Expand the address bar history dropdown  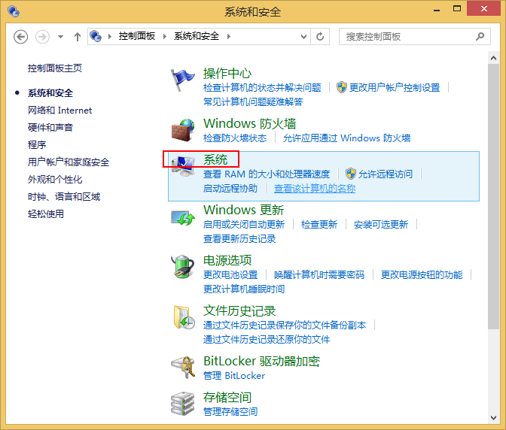(303, 37)
